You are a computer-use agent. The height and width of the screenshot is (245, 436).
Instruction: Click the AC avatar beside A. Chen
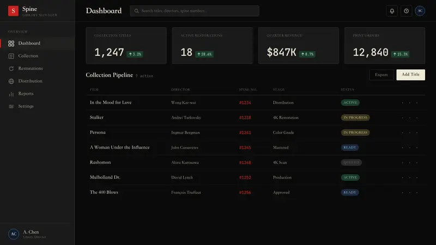(x=13, y=234)
